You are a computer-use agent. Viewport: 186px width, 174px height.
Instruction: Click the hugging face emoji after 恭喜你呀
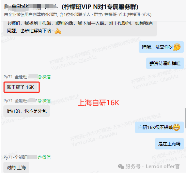coord(177,47)
